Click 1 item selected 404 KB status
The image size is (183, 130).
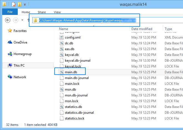tap(40, 125)
